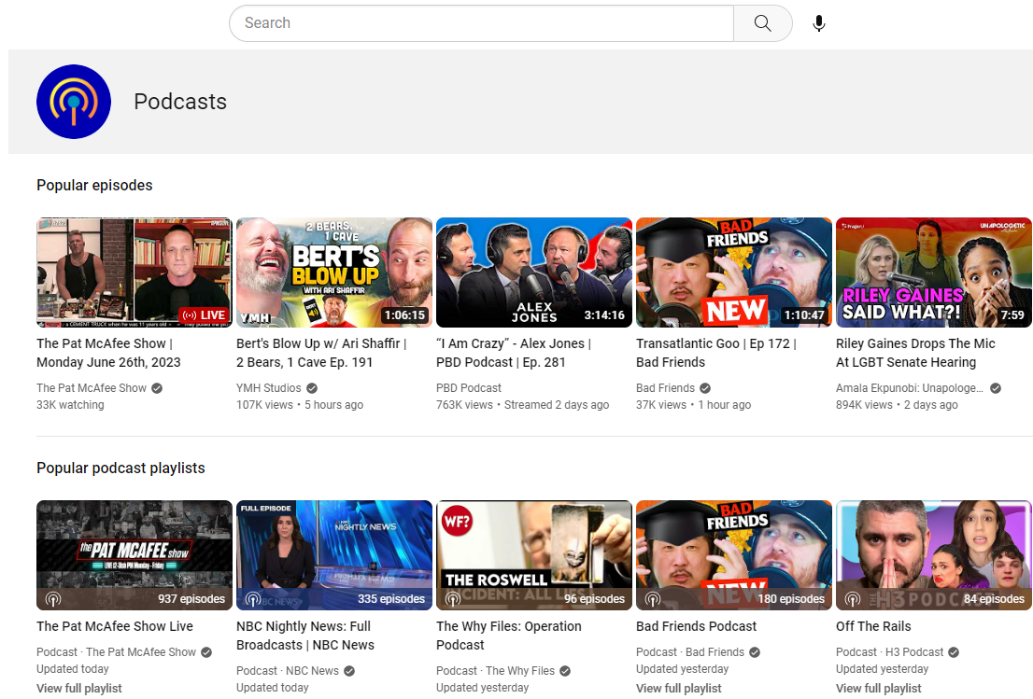Viewport: 1033px width, 699px height.
Task: Play the Alex Jones PBD Podcast thumbnail
Action: point(534,273)
